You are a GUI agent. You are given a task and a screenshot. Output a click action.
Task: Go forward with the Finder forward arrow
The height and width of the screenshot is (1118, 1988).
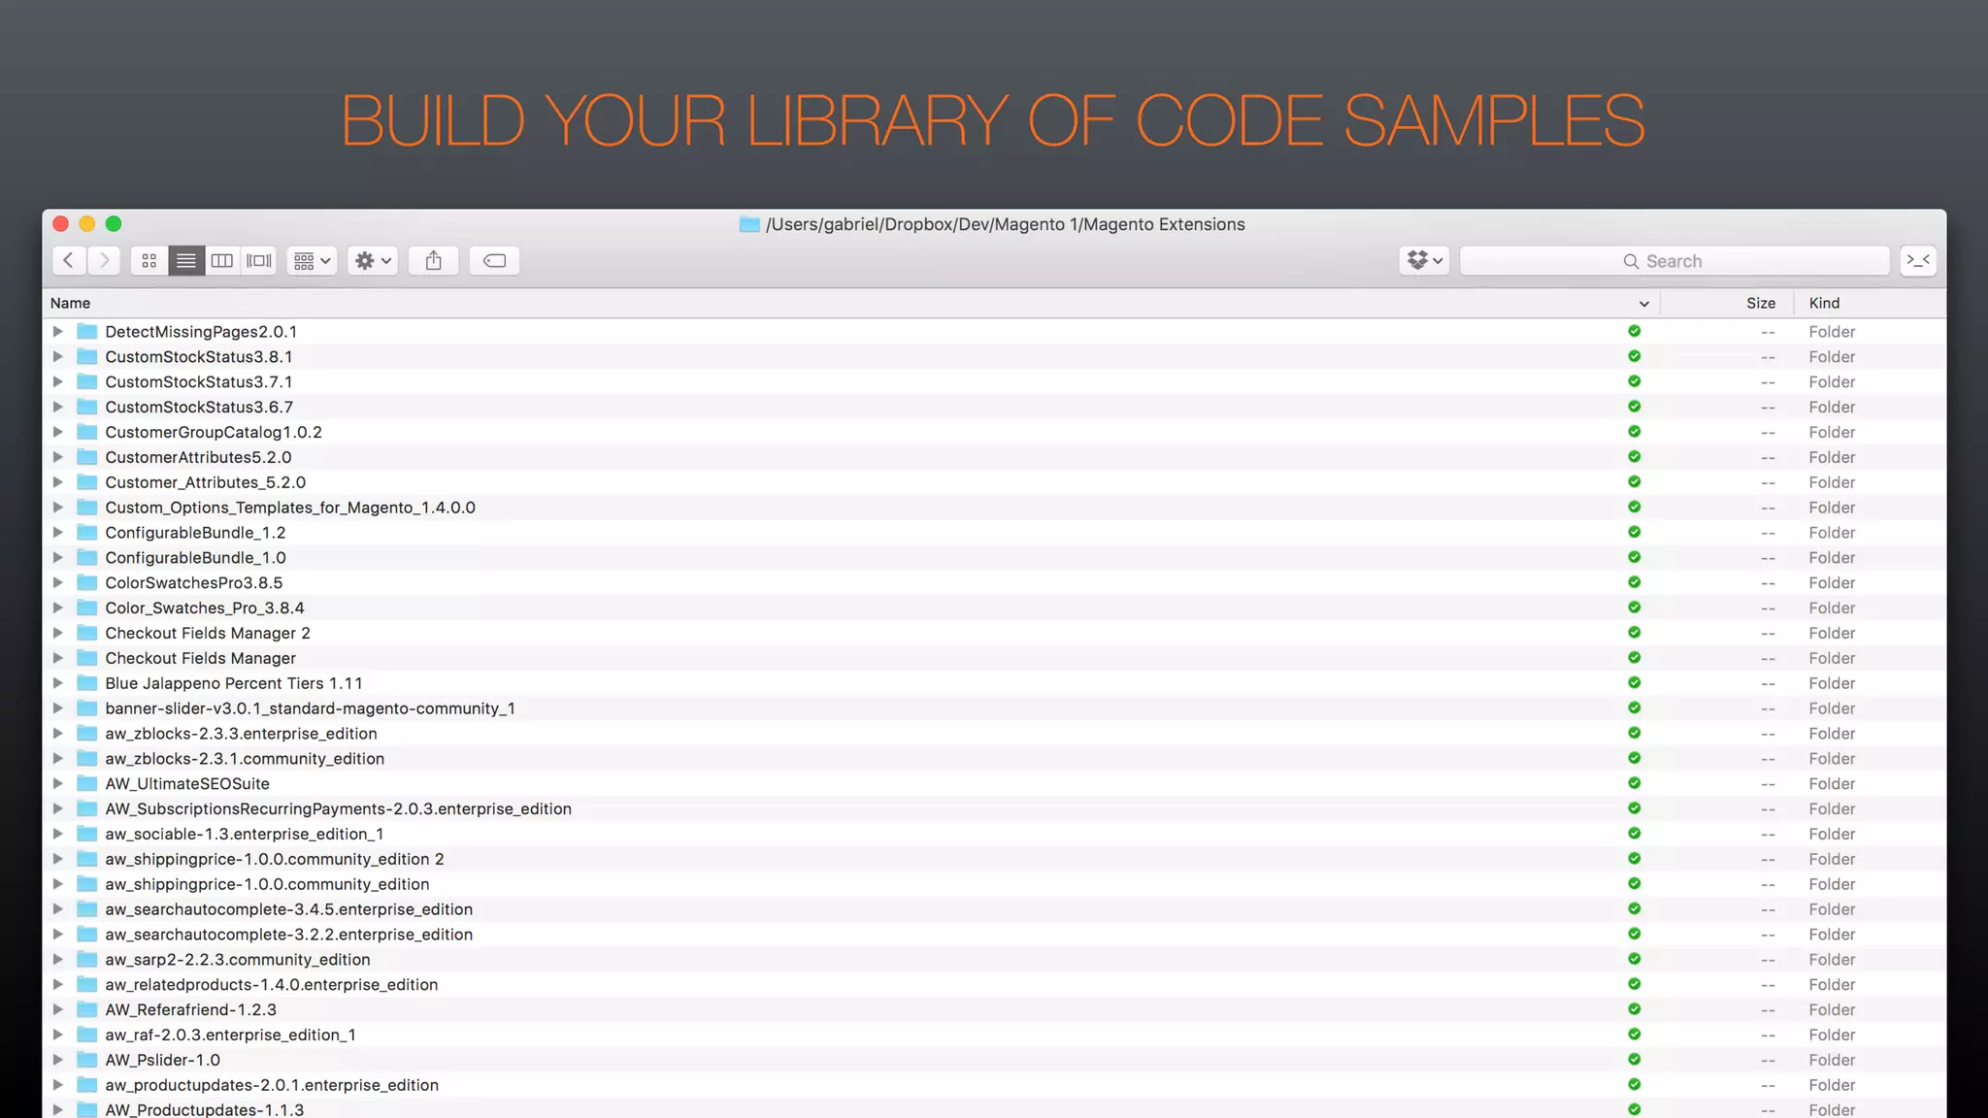point(104,260)
